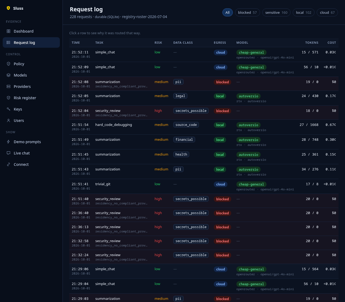Navigate to Risk register
This screenshot has height=302, width=345.
pyautogui.click(x=31, y=98)
